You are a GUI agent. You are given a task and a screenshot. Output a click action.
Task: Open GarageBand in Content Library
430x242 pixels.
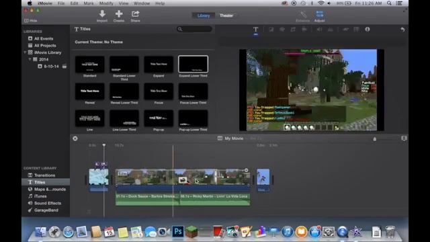point(46,210)
